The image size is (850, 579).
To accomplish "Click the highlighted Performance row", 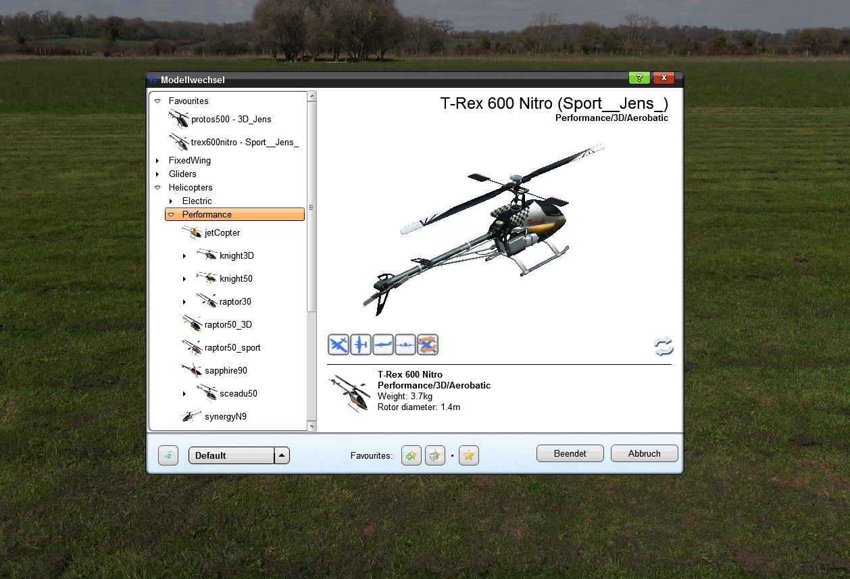I will click(x=234, y=215).
